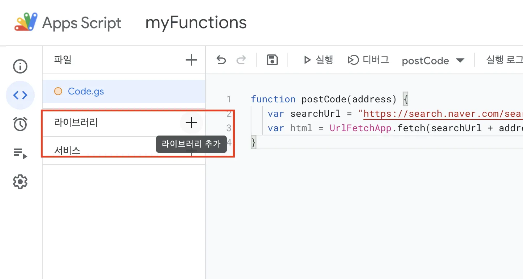This screenshot has width=523, height=279.
Task: Click the function postCode(address) line
Action: tap(330, 99)
